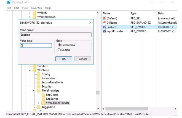Click the values pane scroll right arrow

coord(175,109)
